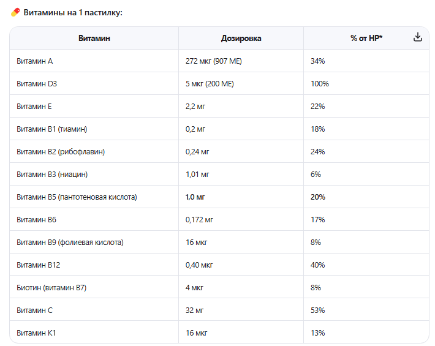Click the download table icon

418,37
